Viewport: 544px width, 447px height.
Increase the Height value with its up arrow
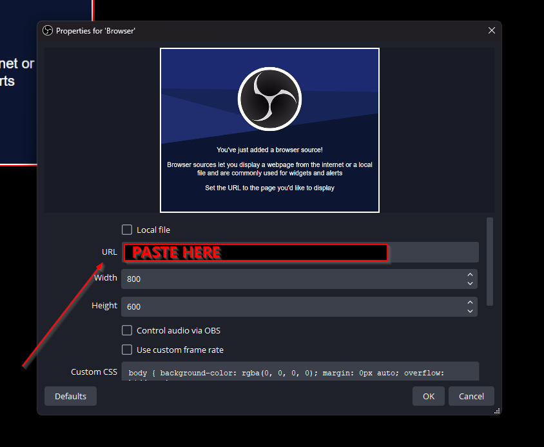tap(470, 303)
